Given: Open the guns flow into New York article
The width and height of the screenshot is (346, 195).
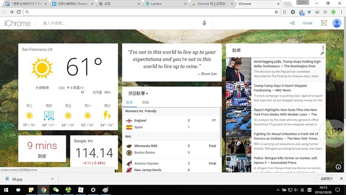Looking at the screenshot, I should coord(285,112).
